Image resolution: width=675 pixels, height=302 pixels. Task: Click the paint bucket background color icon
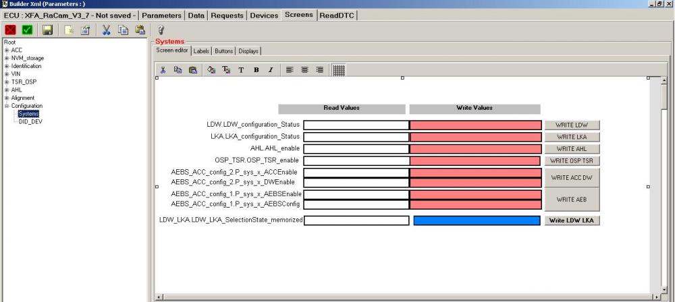(211, 69)
